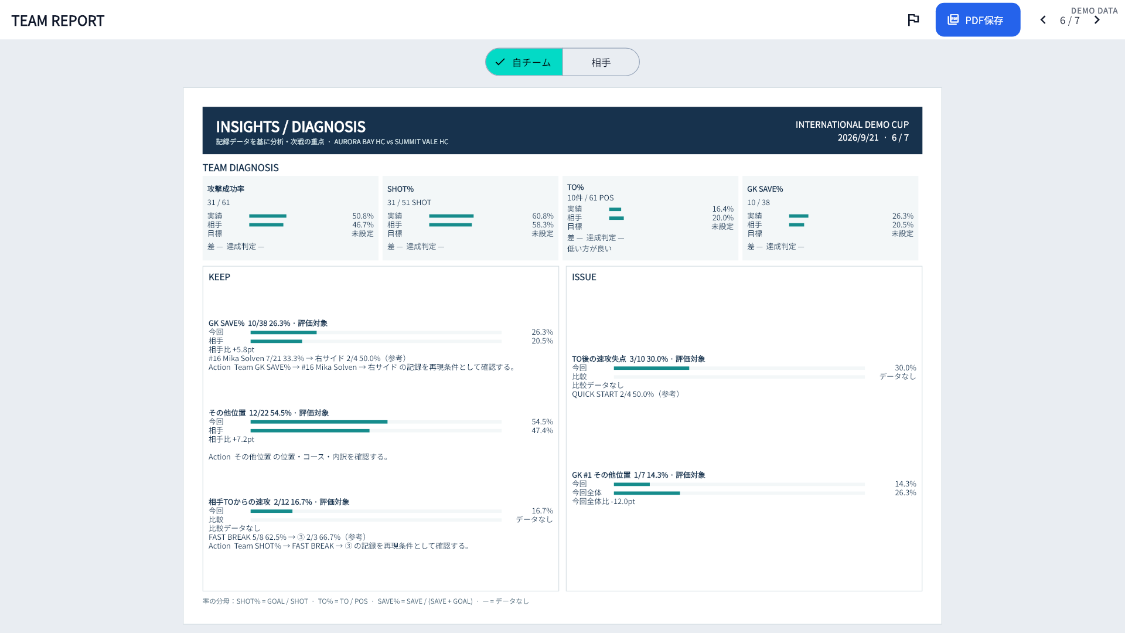Click the TEAM REPORT title

click(58, 21)
